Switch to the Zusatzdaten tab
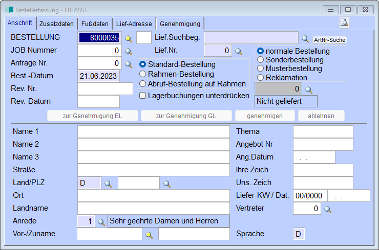Viewport: 379px width, 250px height. 56,24
